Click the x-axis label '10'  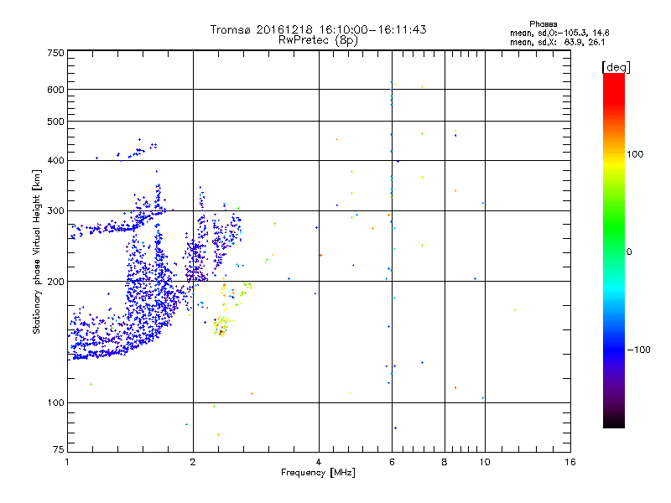[x=485, y=462]
